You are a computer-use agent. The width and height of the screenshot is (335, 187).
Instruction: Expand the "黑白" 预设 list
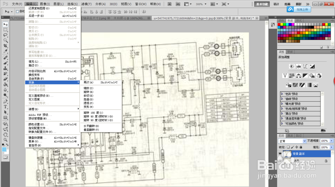282,114
